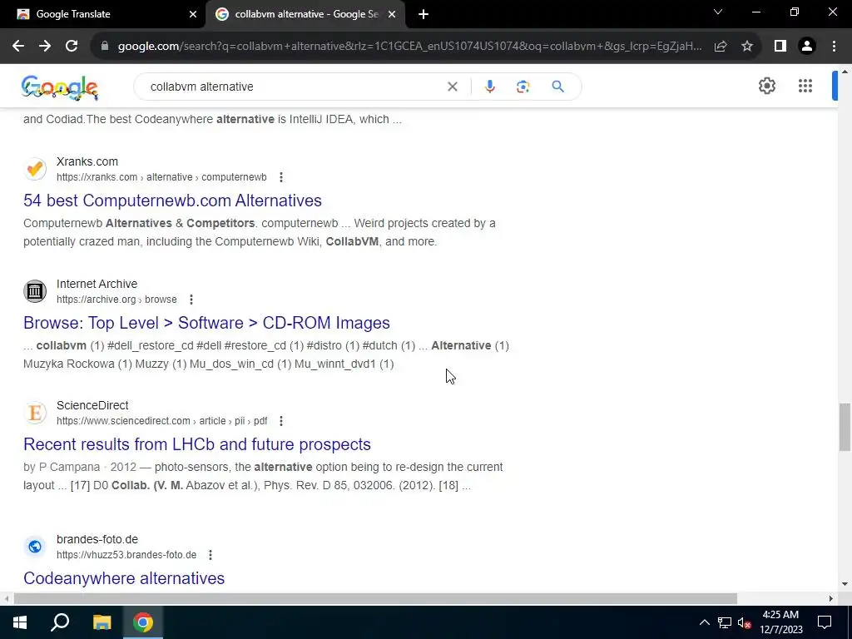Click the browser address bar URL
The image size is (852, 639).
click(x=409, y=47)
